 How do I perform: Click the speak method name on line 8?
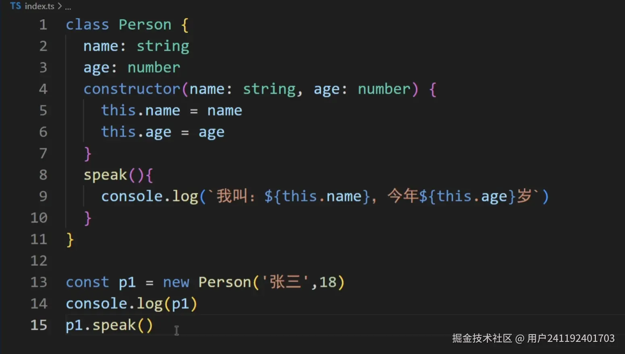tap(105, 175)
